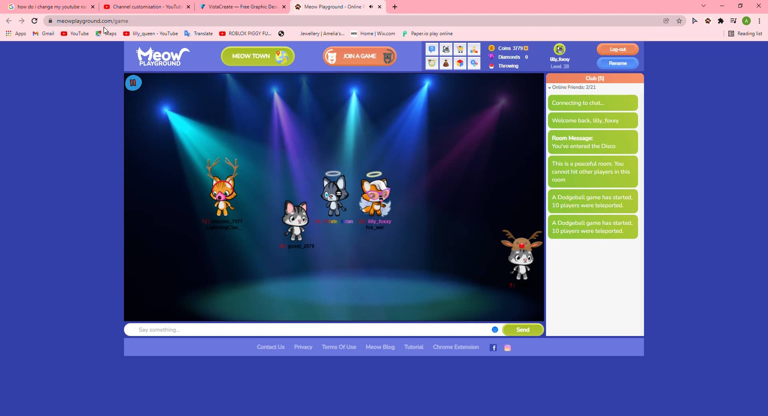Click the Join A Game button
This screenshot has height=416, width=768.
click(359, 56)
